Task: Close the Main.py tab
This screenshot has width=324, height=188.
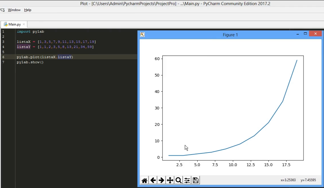Action: (x=24, y=24)
